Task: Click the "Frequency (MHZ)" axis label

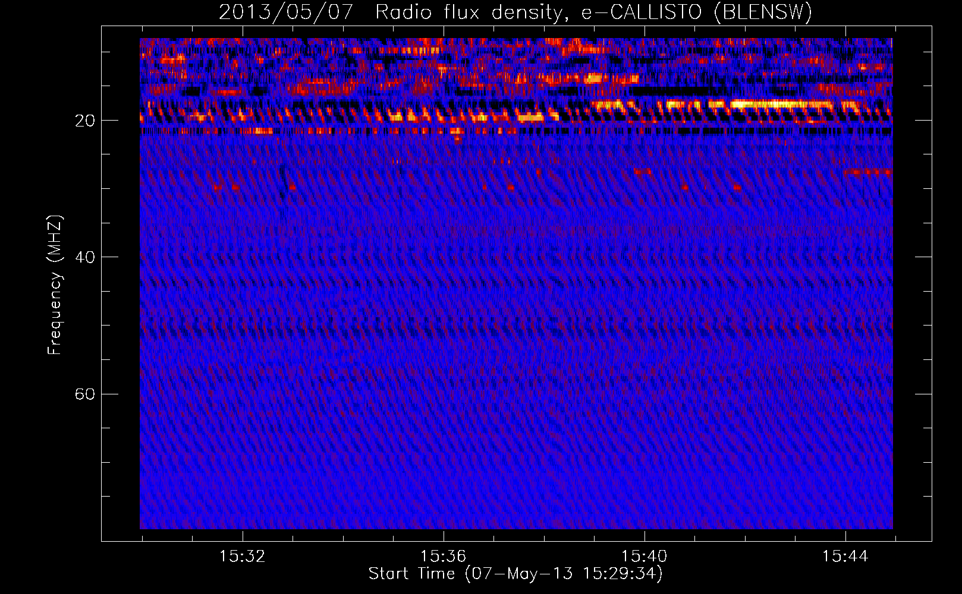Action: (55, 285)
